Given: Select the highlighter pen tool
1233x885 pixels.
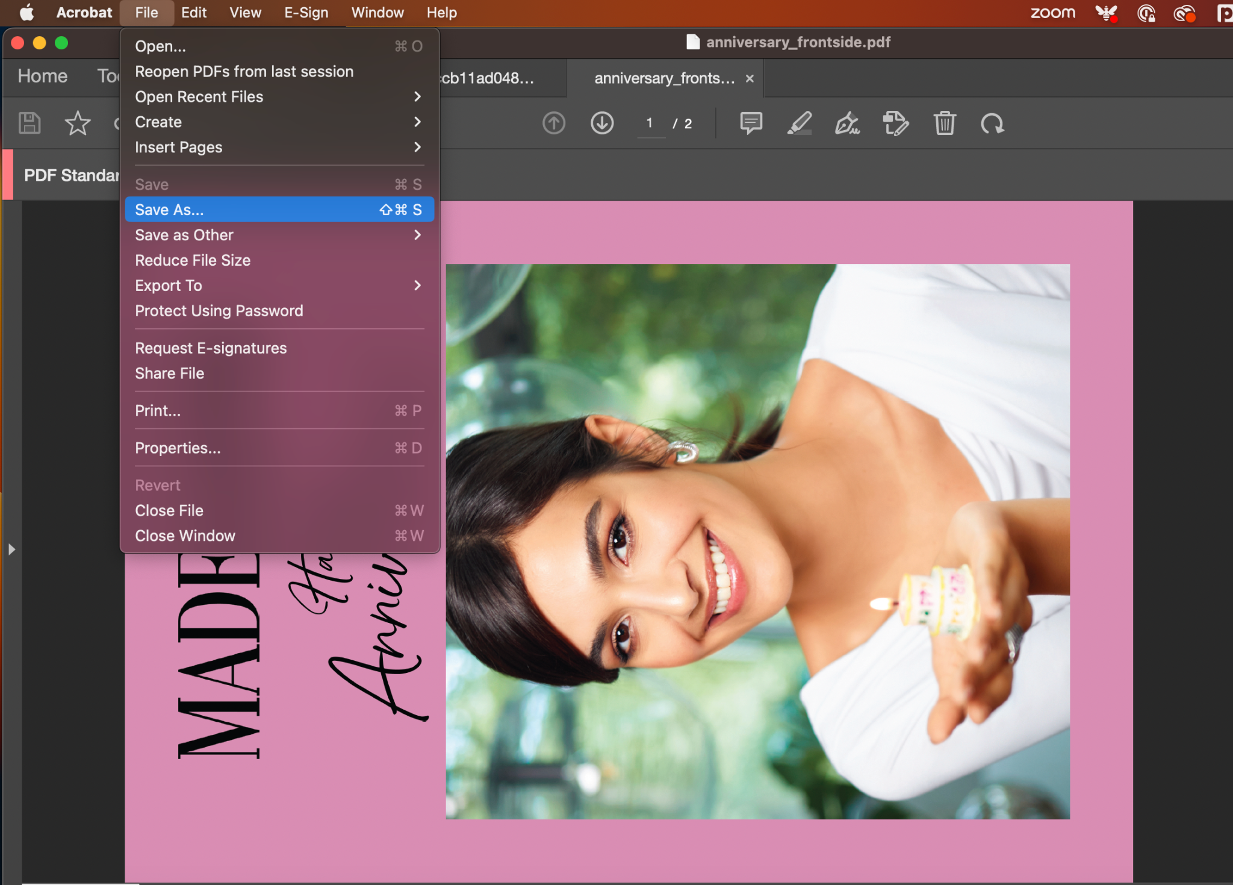Looking at the screenshot, I should tap(799, 123).
